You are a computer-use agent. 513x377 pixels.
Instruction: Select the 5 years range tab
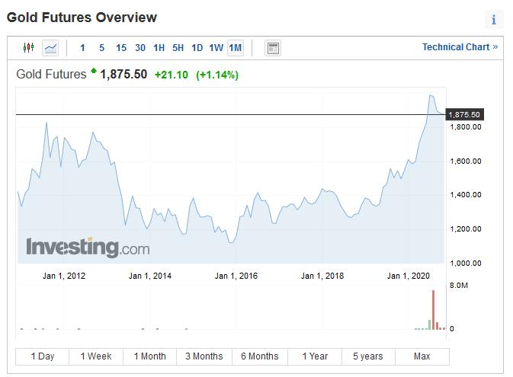tap(368, 356)
